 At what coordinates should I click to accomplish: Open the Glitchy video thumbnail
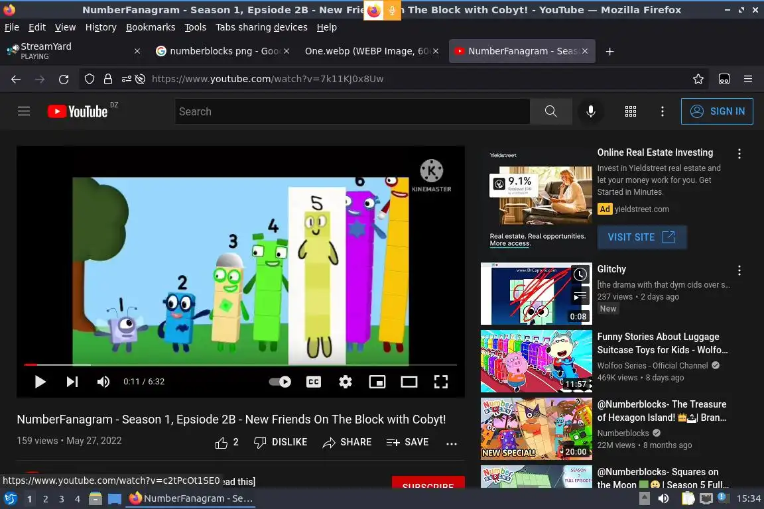point(536,294)
